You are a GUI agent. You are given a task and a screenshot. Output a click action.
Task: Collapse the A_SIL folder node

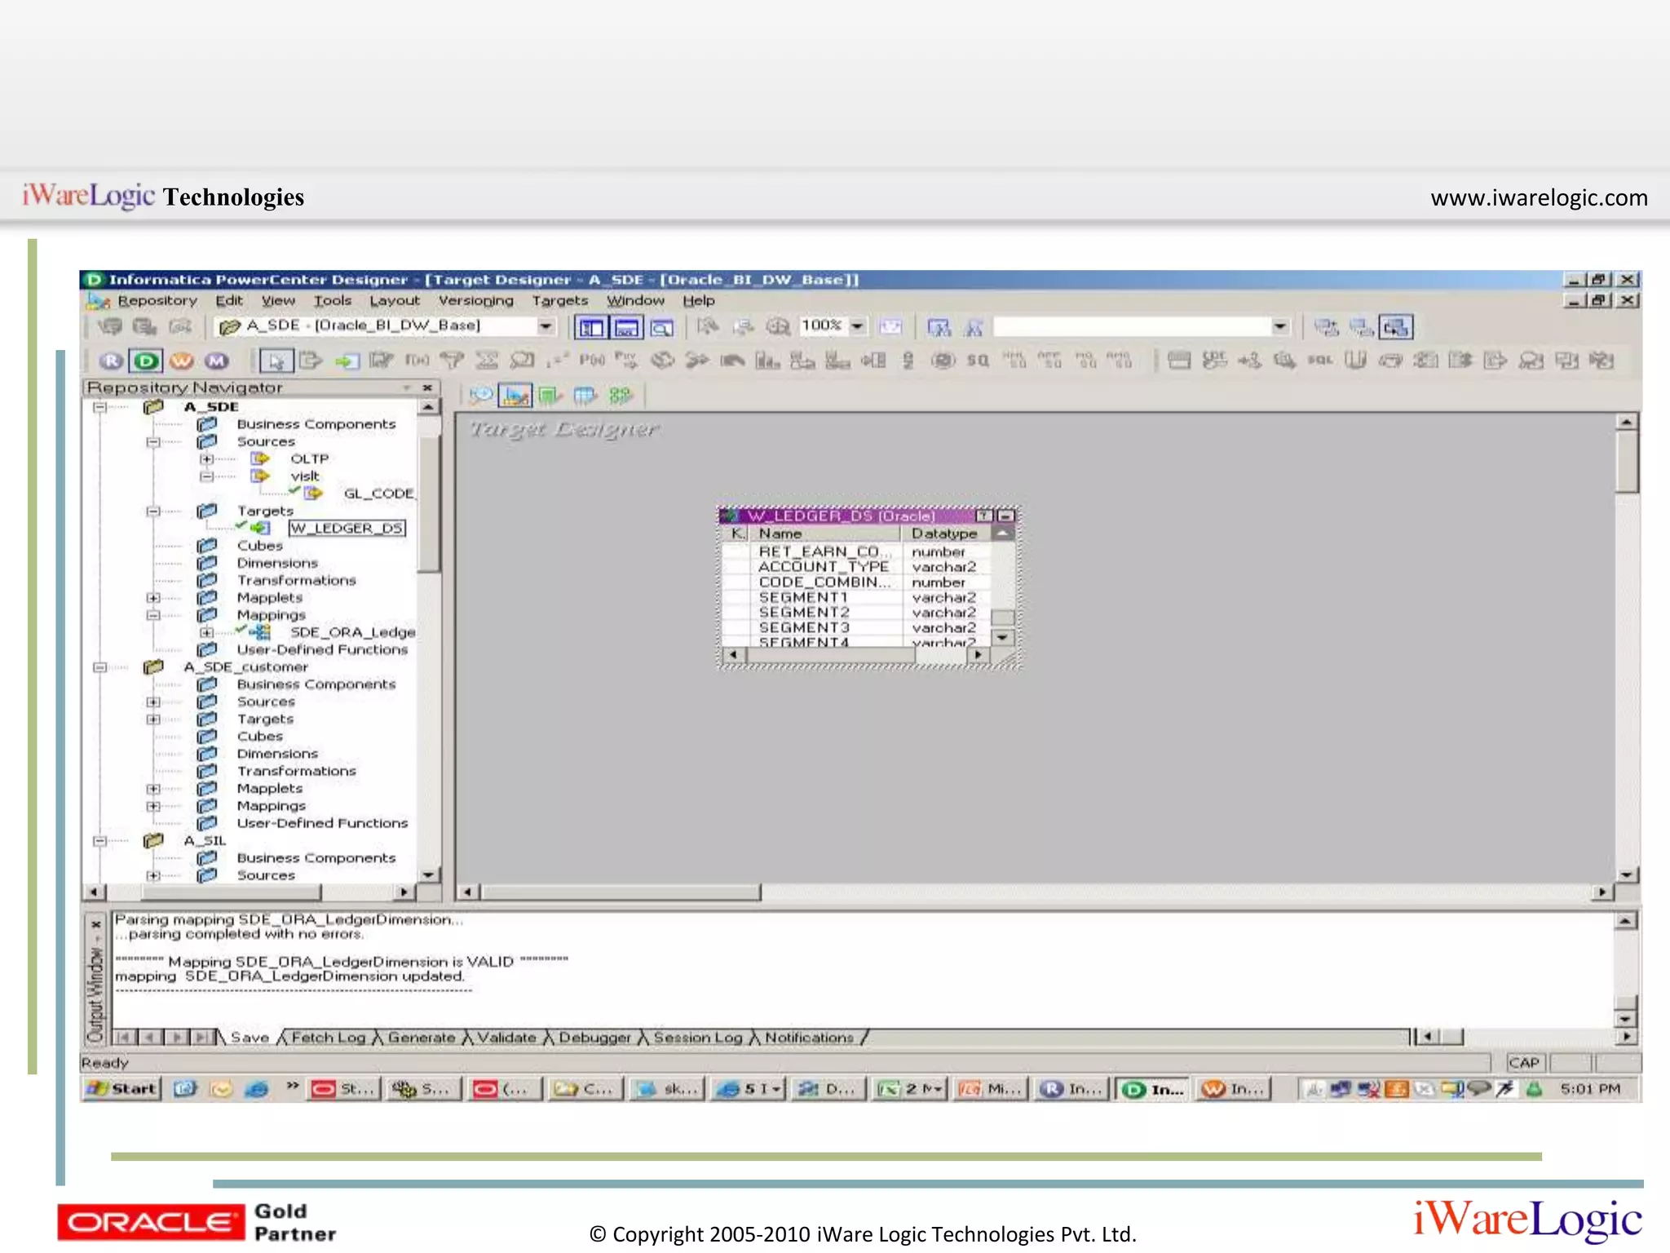(99, 841)
